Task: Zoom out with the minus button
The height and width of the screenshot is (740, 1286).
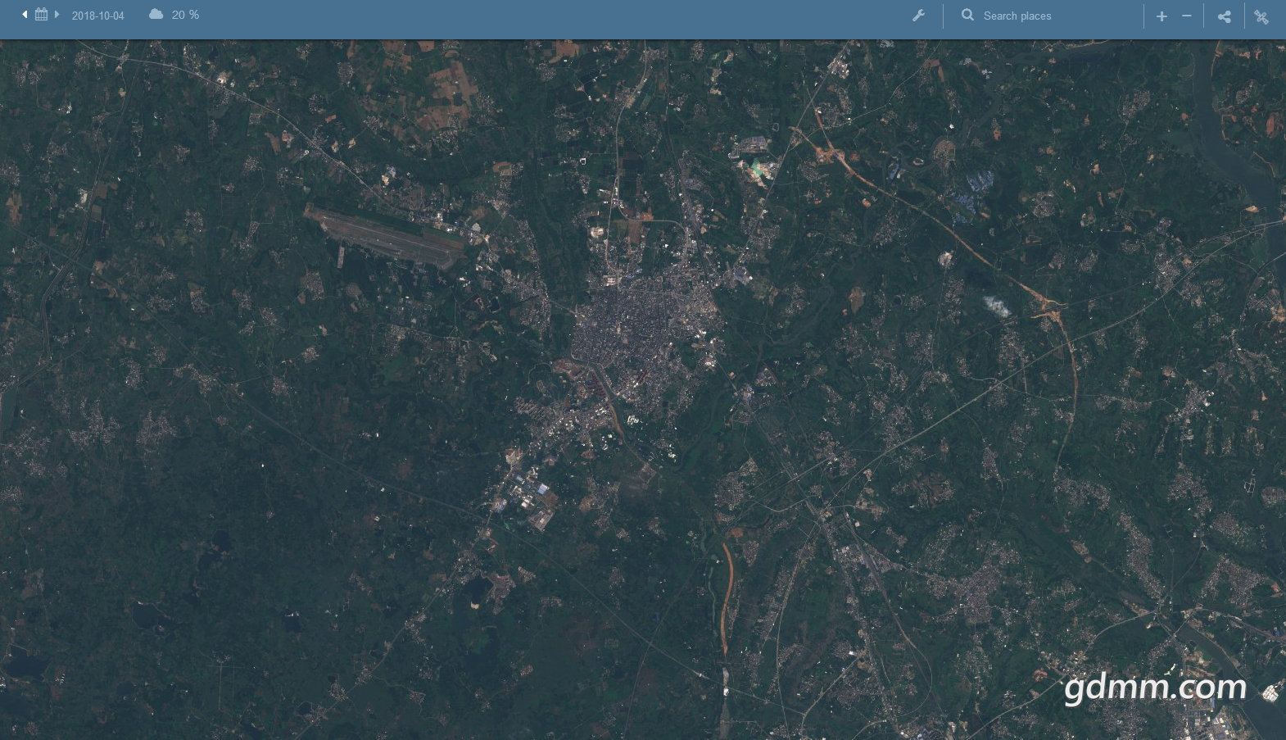Action: (1186, 16)
